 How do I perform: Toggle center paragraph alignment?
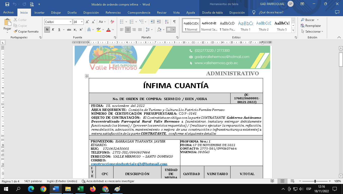[128, 30]
